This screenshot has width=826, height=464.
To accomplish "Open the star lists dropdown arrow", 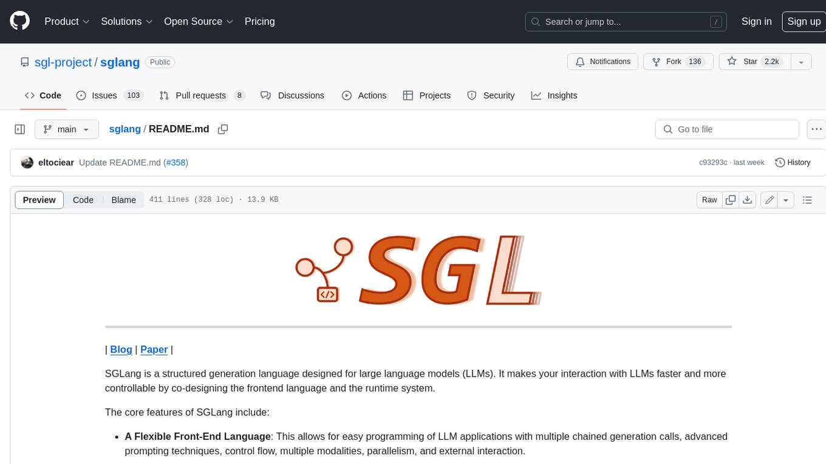I will pos(801,62).
